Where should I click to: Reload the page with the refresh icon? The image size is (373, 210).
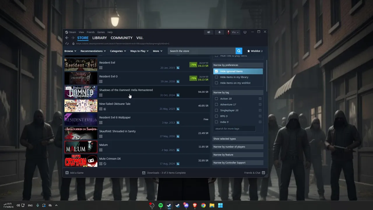coord(67,43)
